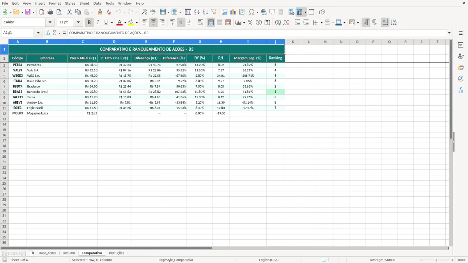Export directly as PDF
468x263 pixels.
point(42,12)
